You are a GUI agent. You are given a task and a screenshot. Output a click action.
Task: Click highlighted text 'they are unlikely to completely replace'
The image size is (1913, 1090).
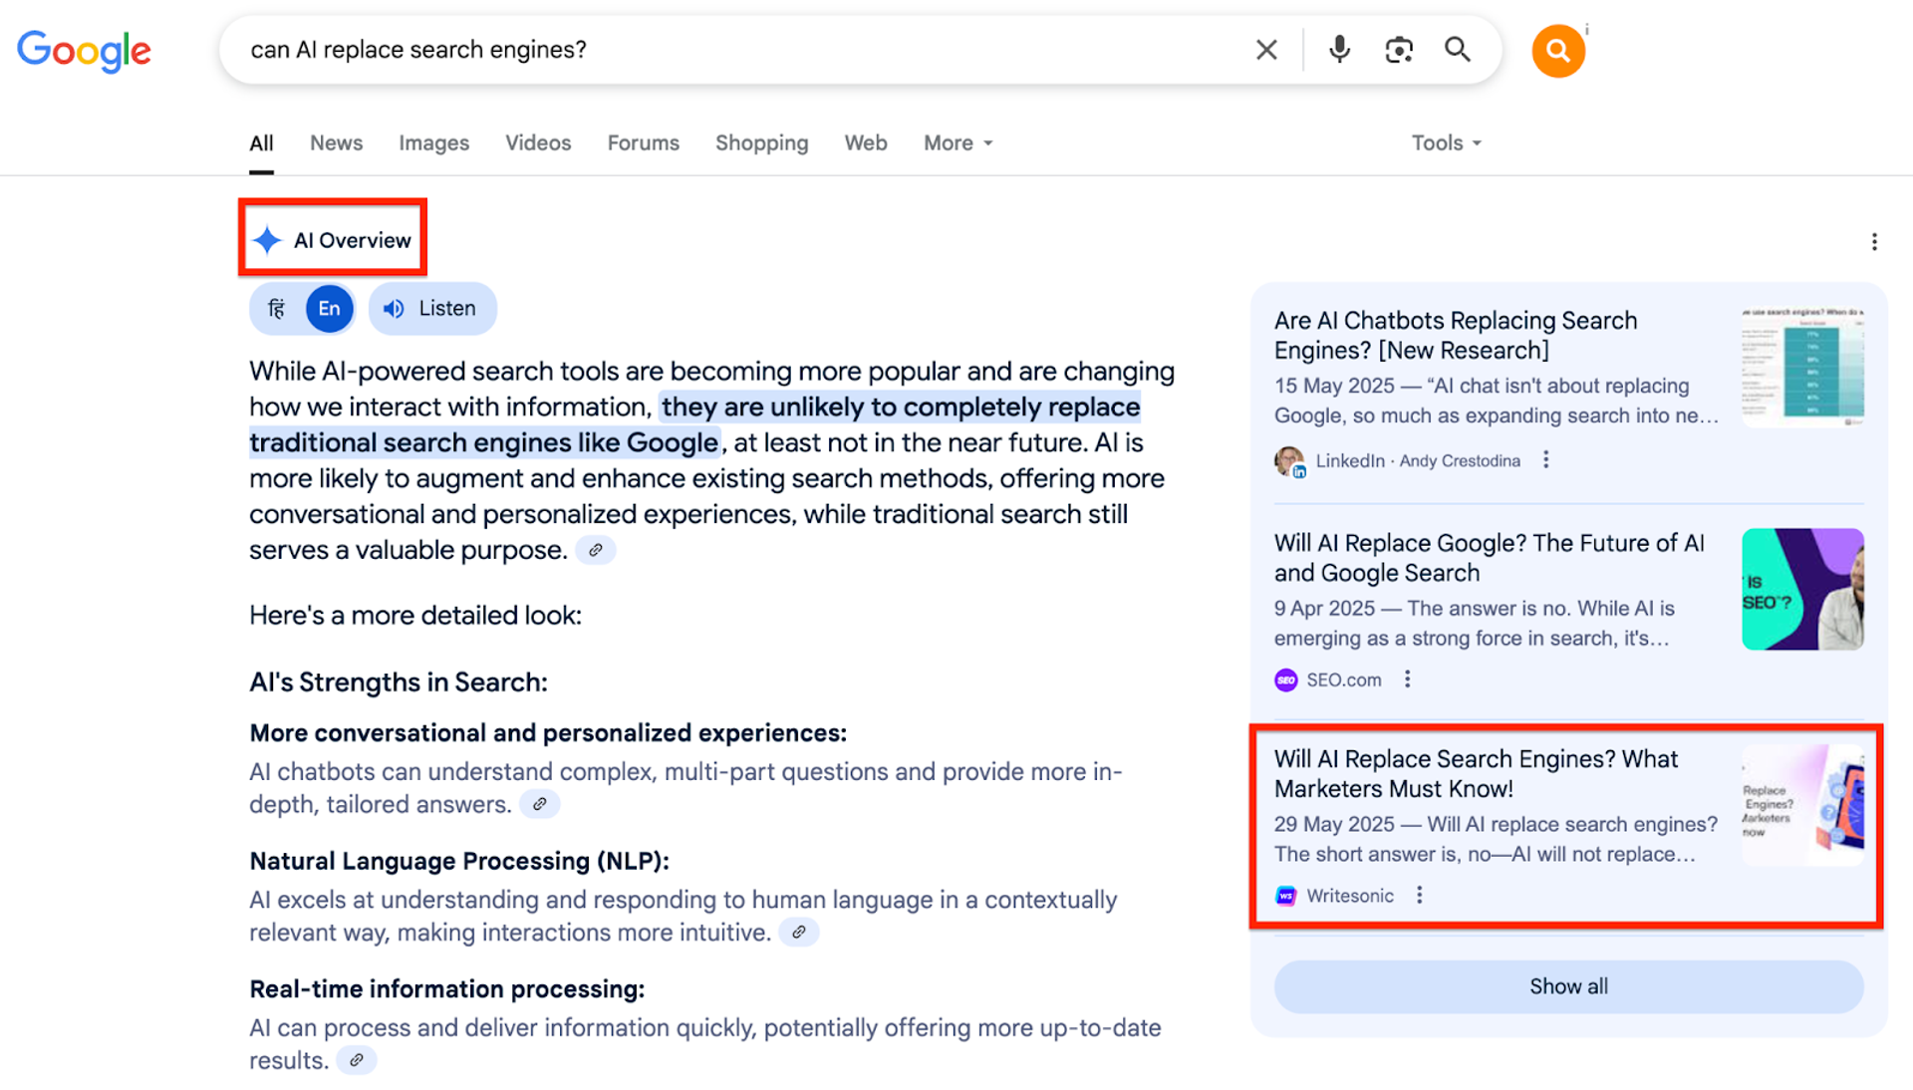click(x=901, y=408)
